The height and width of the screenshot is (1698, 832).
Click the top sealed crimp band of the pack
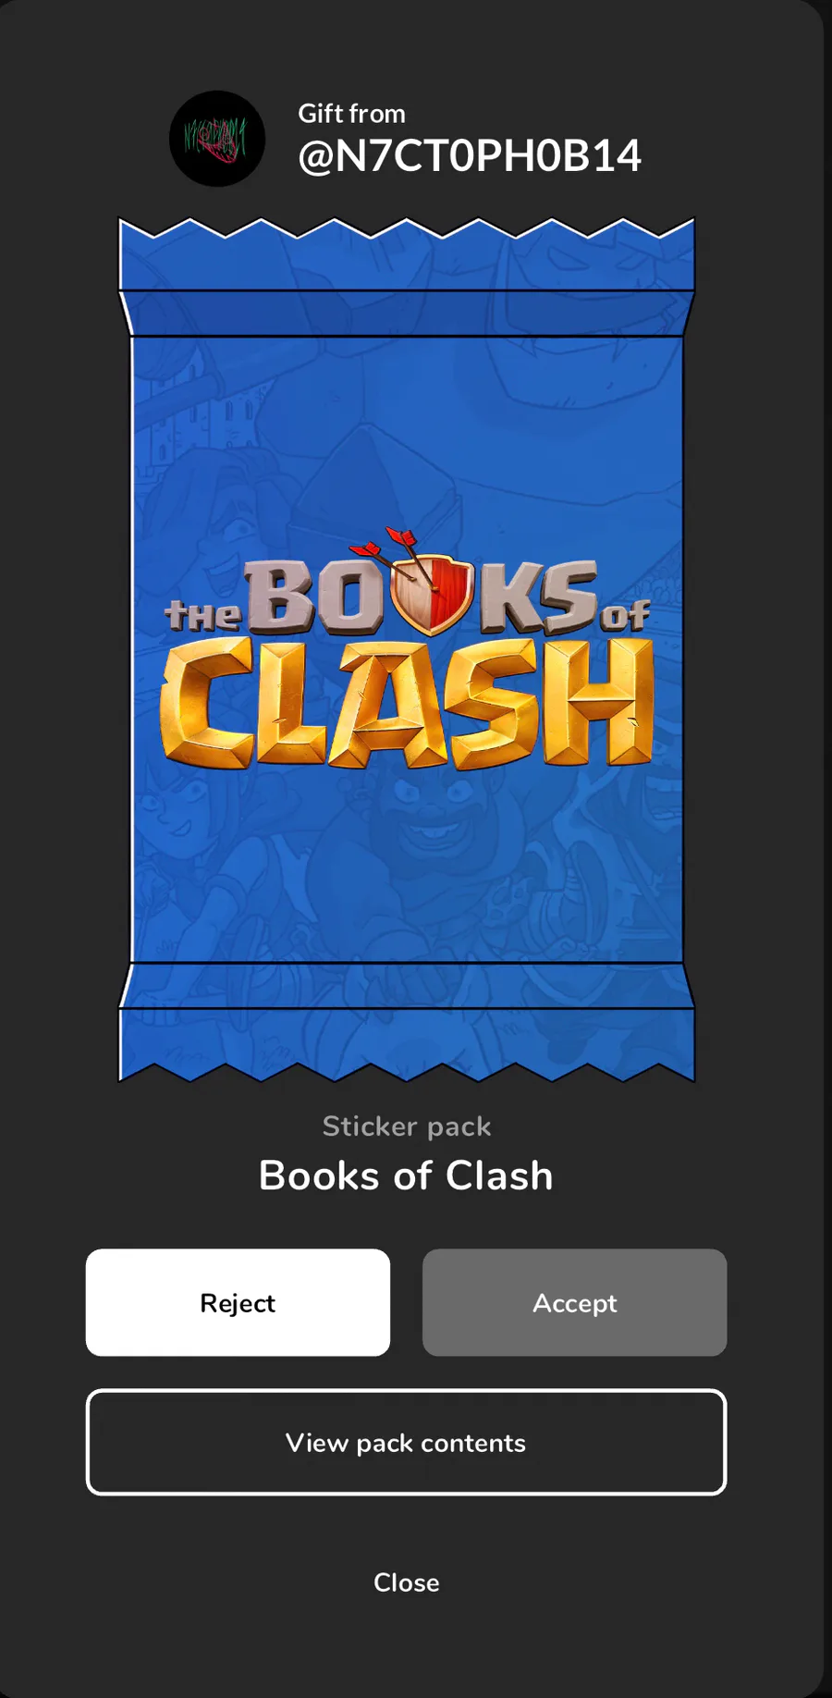[407, 313]
